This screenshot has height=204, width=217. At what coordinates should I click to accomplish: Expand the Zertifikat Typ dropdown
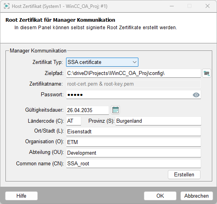(x=102, y=62)
